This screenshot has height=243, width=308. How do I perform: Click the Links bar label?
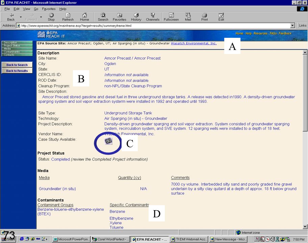pos(303,26)
